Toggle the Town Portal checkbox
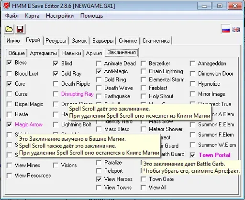 (x=192, y=155)
